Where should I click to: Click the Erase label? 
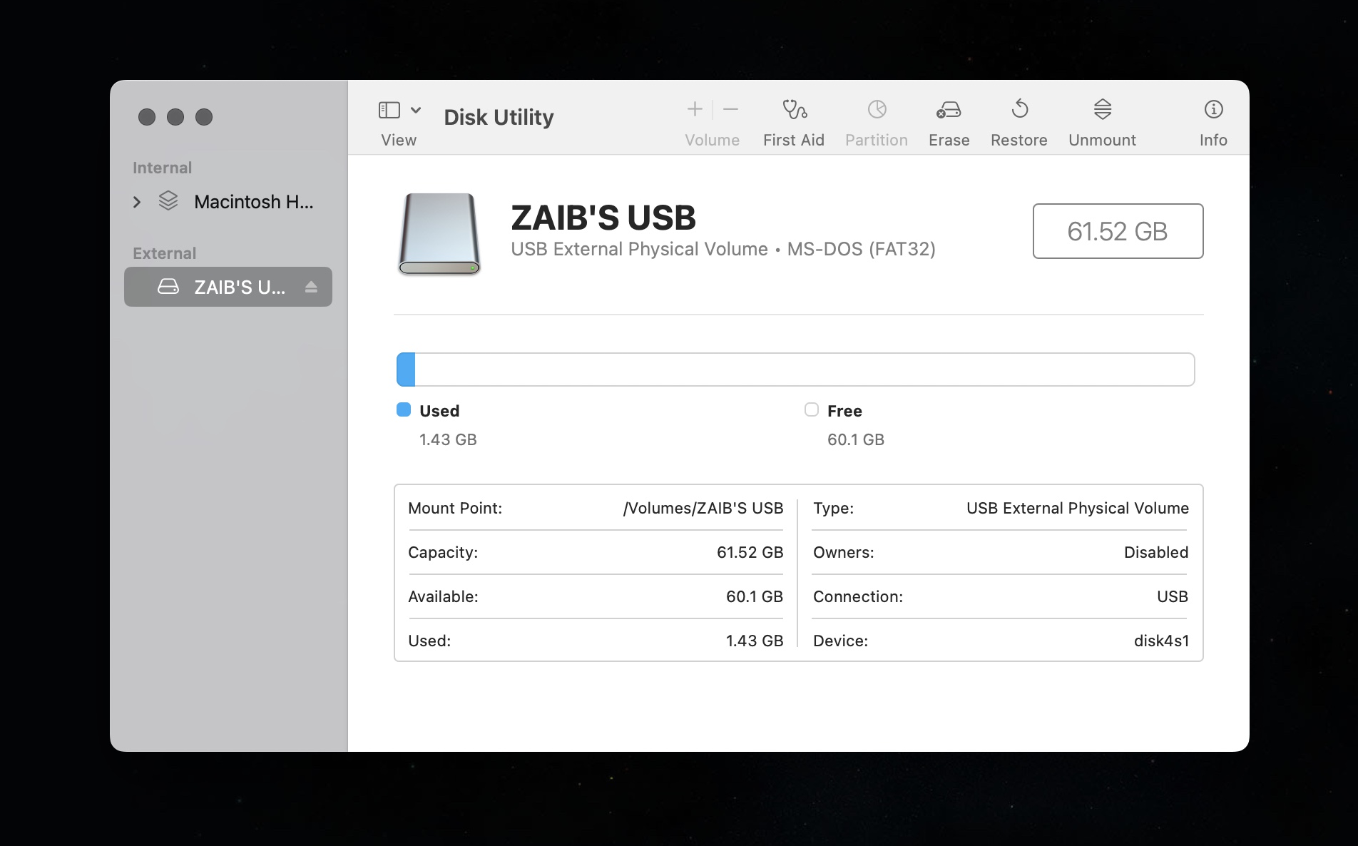coord(949,141)
